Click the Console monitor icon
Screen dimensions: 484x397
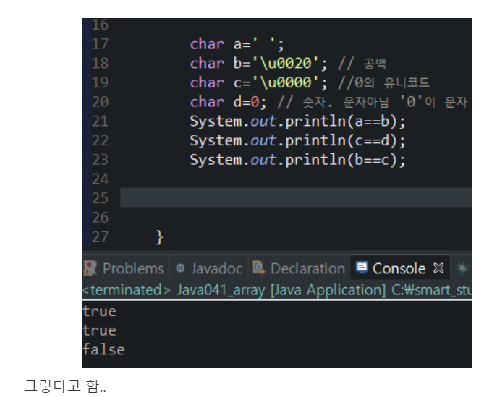[362, 268]
